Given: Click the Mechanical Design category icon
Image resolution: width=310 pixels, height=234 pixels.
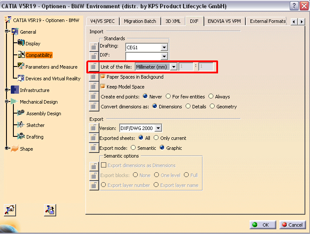Looking at the screenshot, I should [15, 101].
